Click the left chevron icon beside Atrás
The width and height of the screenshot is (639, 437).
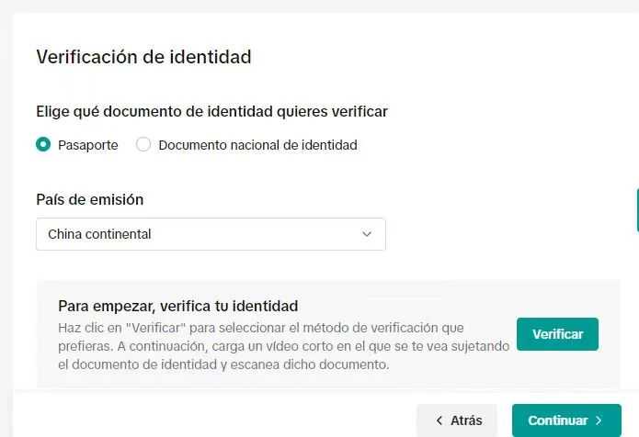(x=439, y=420)
